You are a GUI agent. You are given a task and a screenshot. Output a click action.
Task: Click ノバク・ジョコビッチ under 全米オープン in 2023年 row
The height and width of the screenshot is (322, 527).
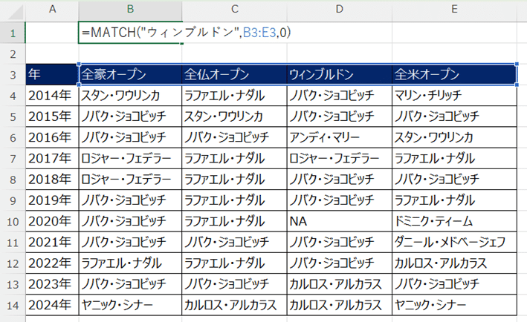click(454, 284)
